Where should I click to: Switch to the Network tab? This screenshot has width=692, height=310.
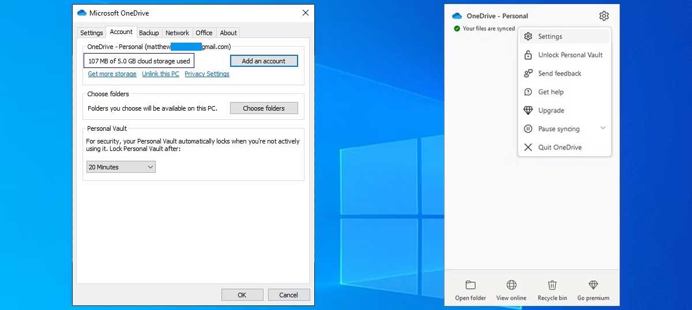coord(177,33)
